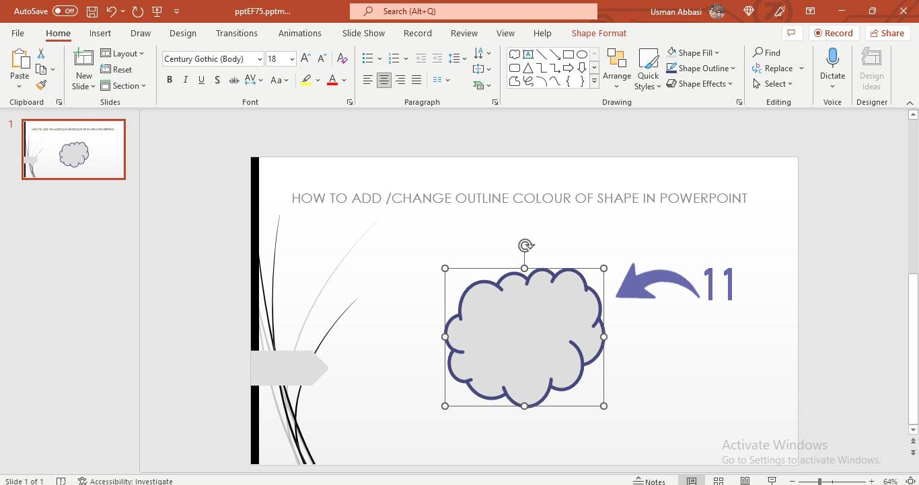Expand the Section dropdown
The image size is (919, 485).
[x=124, y=85]
